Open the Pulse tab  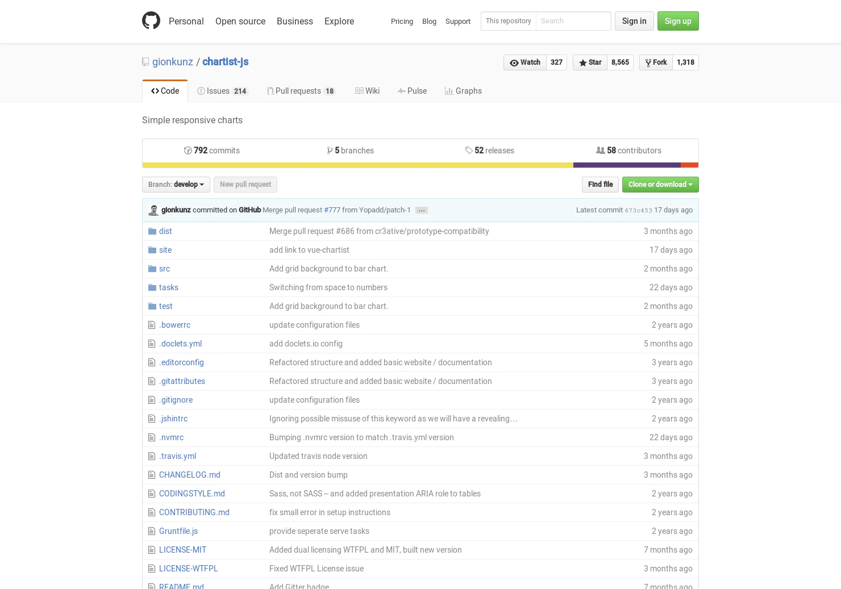point(412,91)
